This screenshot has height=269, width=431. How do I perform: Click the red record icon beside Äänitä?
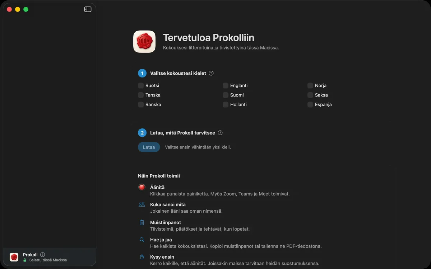pyautogui.click(x=142, y=187)
